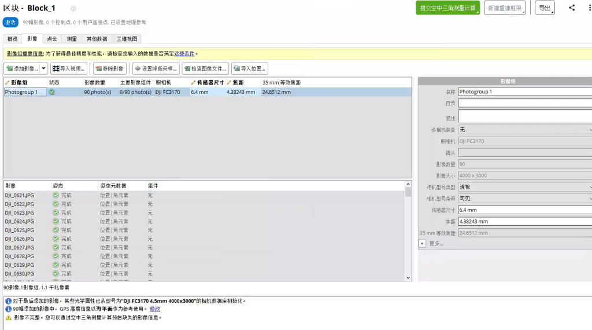Expand the 更多 section with plus button
The image size is (592, 330).
click(x=422, y=244)
